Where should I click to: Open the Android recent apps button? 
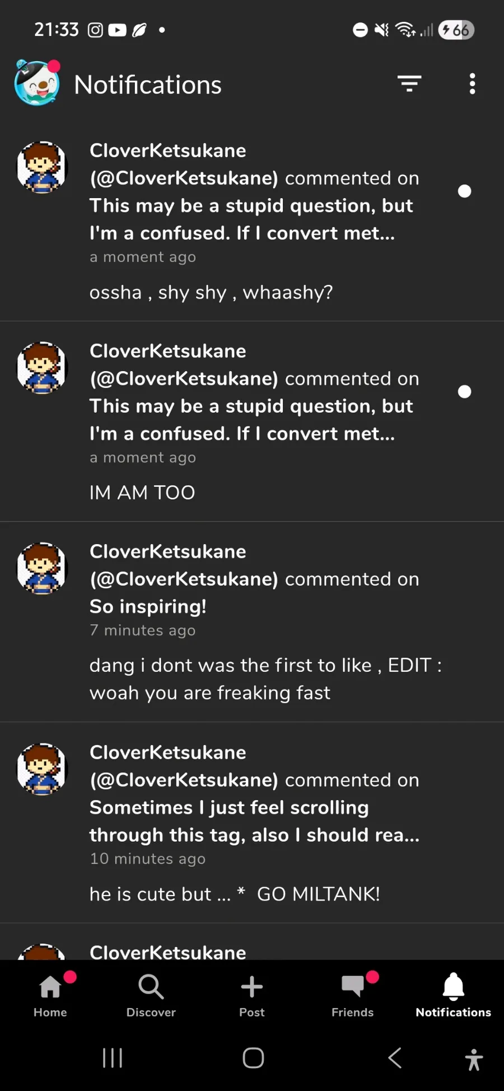pyautogui.click(x=113, y=1058)
